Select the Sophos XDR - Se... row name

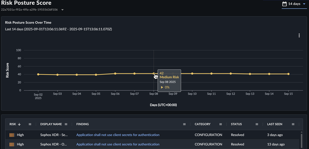pyautogui.click(x=54, y=135)
